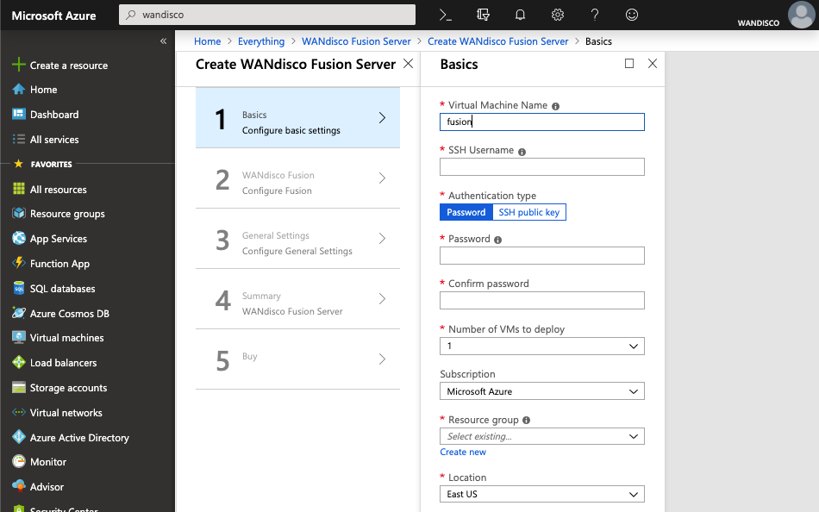Close the Basics blade
Viewport: 819px width, 512px height.
tap(653, 63)
